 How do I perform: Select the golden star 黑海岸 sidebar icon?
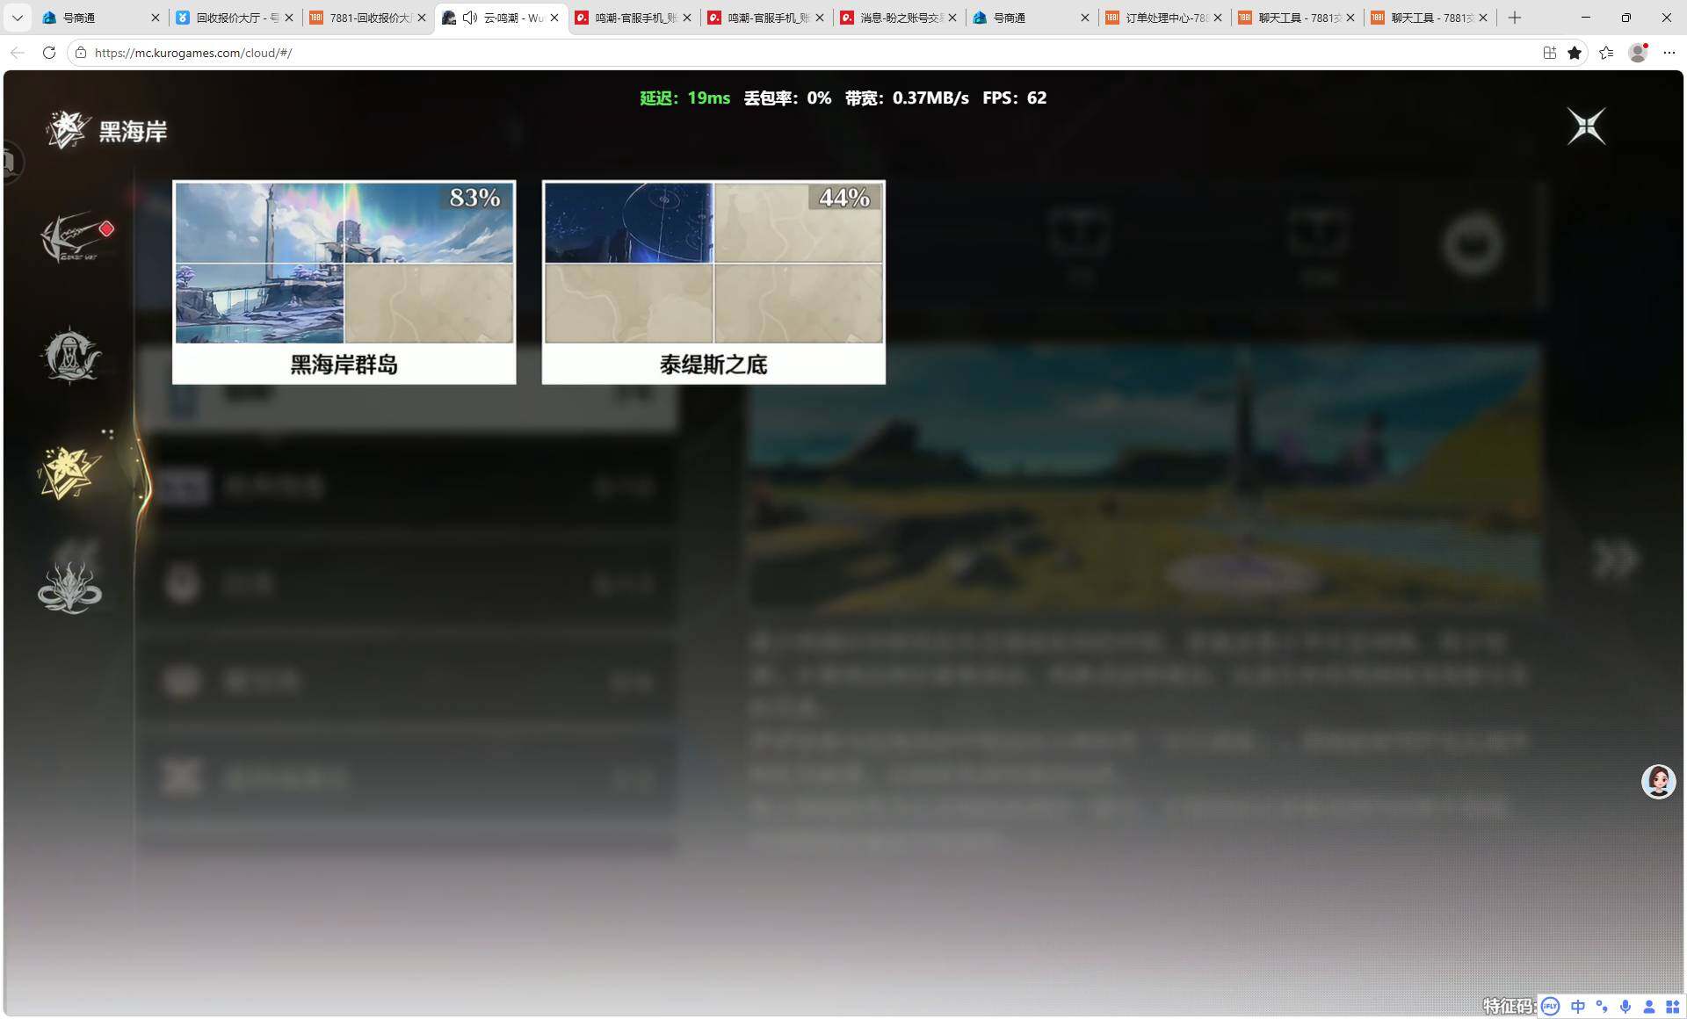(69, 472)
